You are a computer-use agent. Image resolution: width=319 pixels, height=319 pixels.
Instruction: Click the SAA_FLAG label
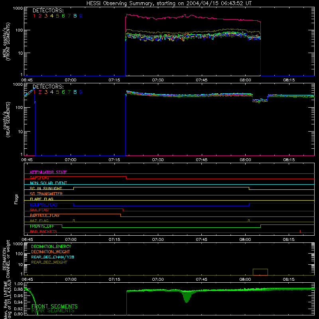tap(39, 210)
